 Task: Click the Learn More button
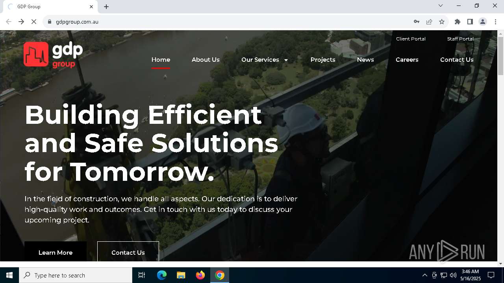[56, 252]
